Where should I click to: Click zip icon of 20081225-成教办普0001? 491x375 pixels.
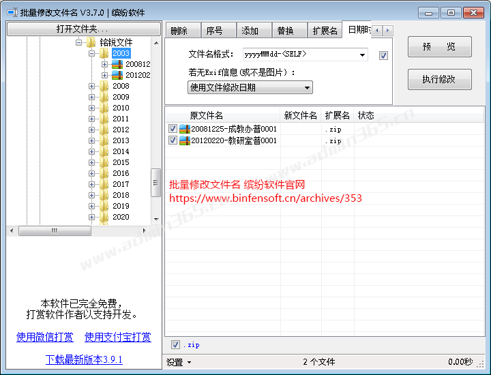pos(185,129)
